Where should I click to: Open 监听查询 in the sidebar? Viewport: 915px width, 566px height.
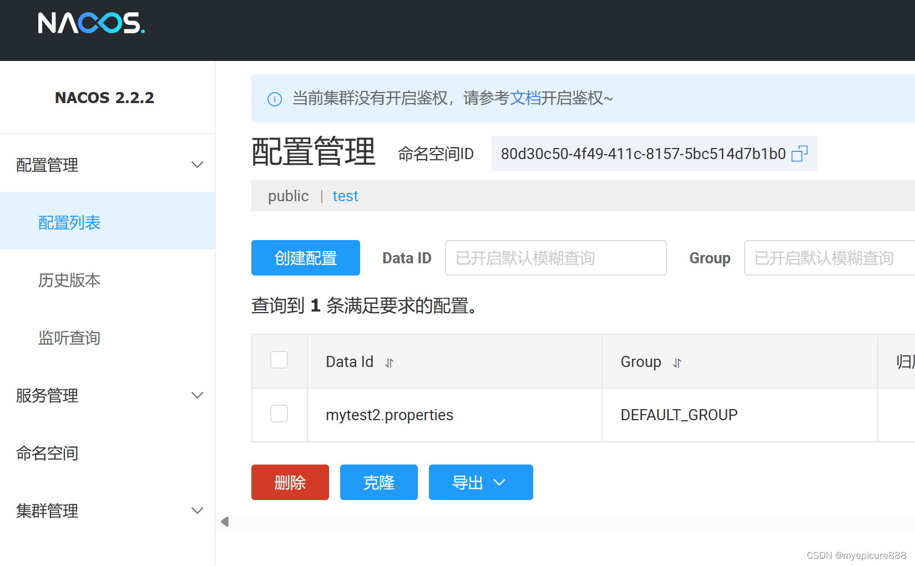click(x=69, y=338)
